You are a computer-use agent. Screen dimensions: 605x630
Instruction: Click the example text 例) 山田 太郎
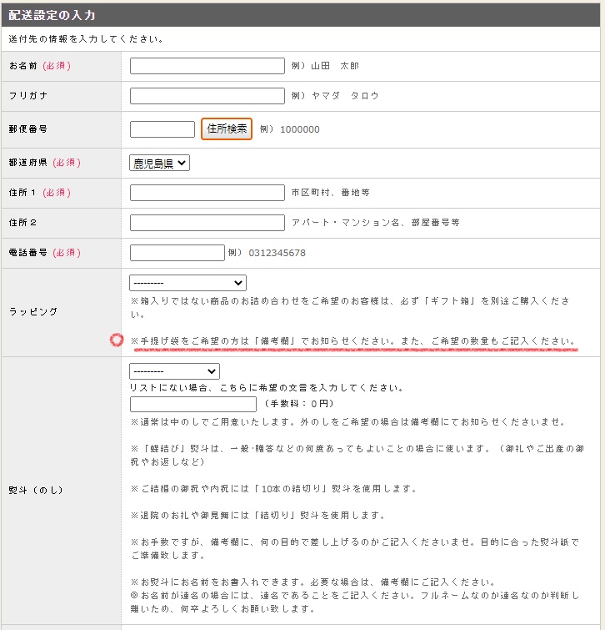(x=325, y=66)
